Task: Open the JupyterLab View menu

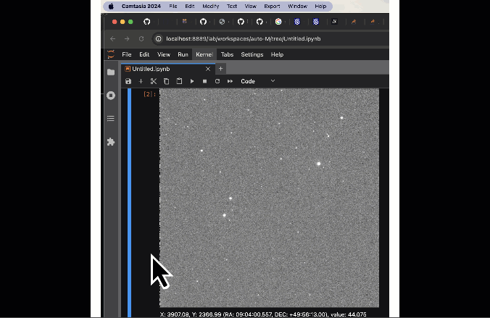Action: pos(163,54)
